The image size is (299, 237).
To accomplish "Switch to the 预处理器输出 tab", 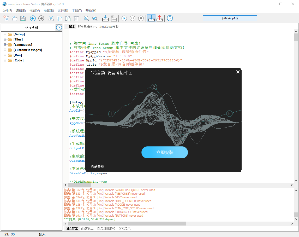I will (87, 27).
